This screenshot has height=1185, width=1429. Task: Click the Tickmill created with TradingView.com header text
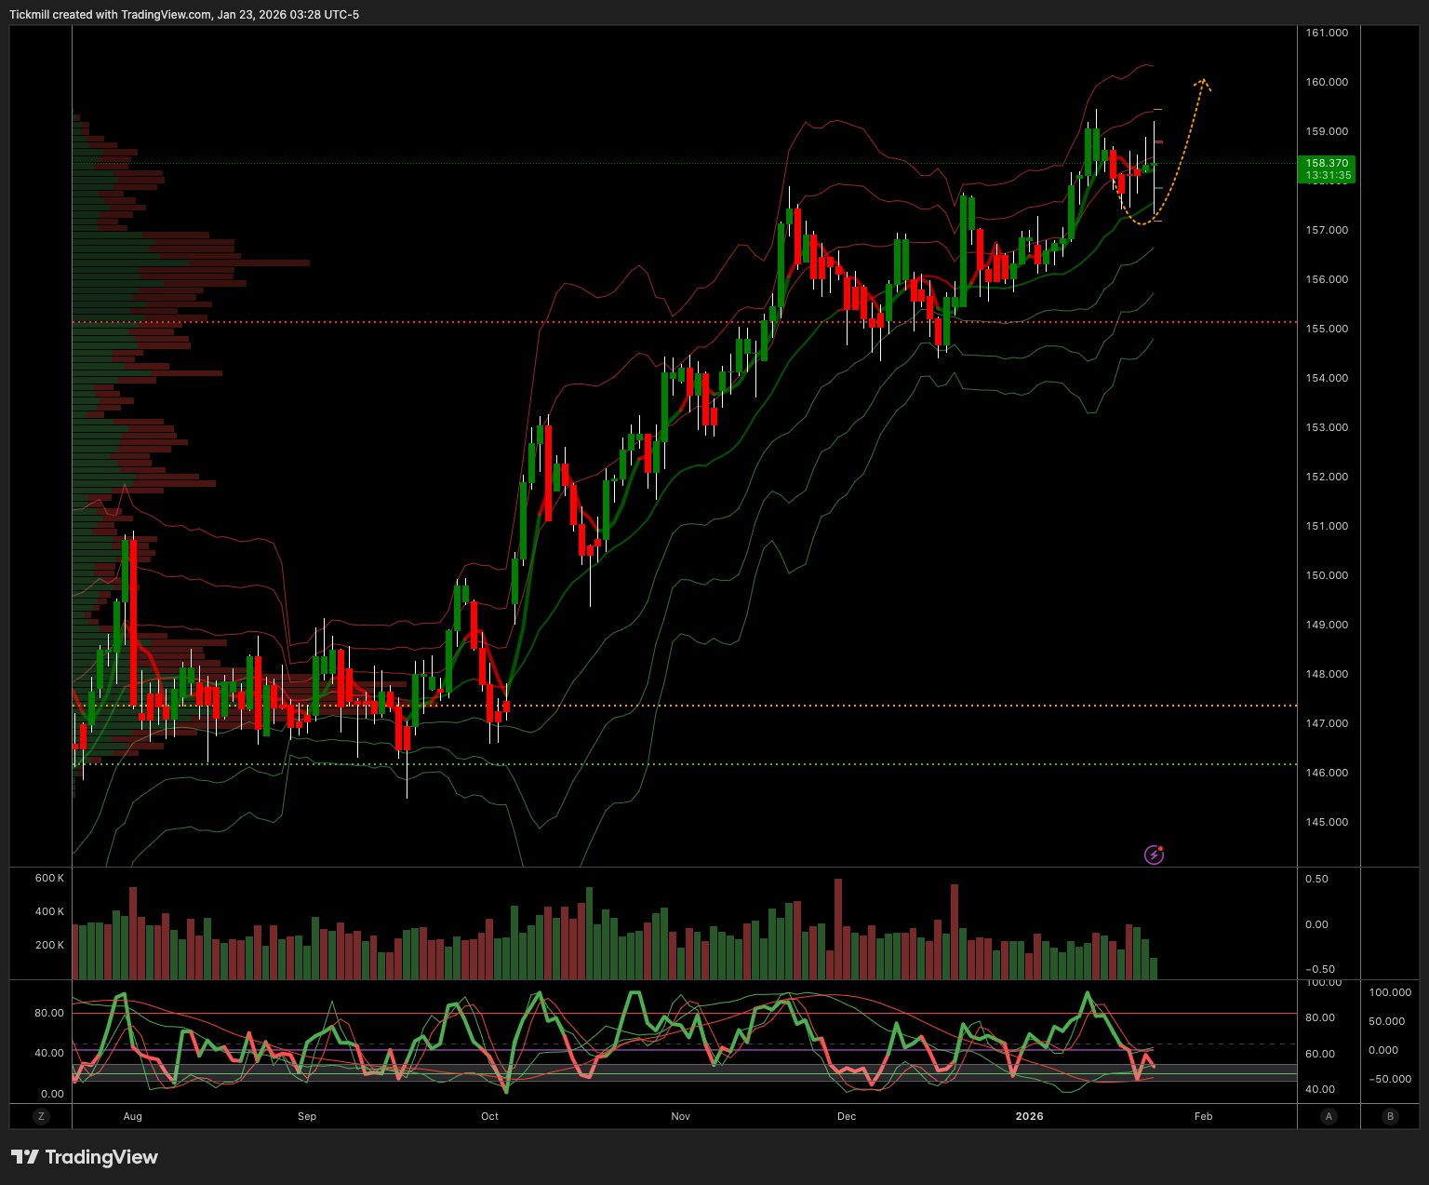tap(183, 14)
